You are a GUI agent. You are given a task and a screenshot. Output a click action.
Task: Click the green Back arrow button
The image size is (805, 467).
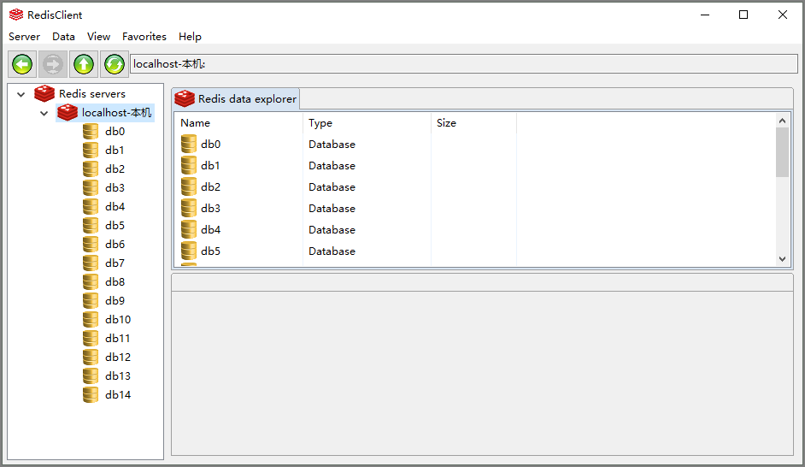click(x=22, y=64)
